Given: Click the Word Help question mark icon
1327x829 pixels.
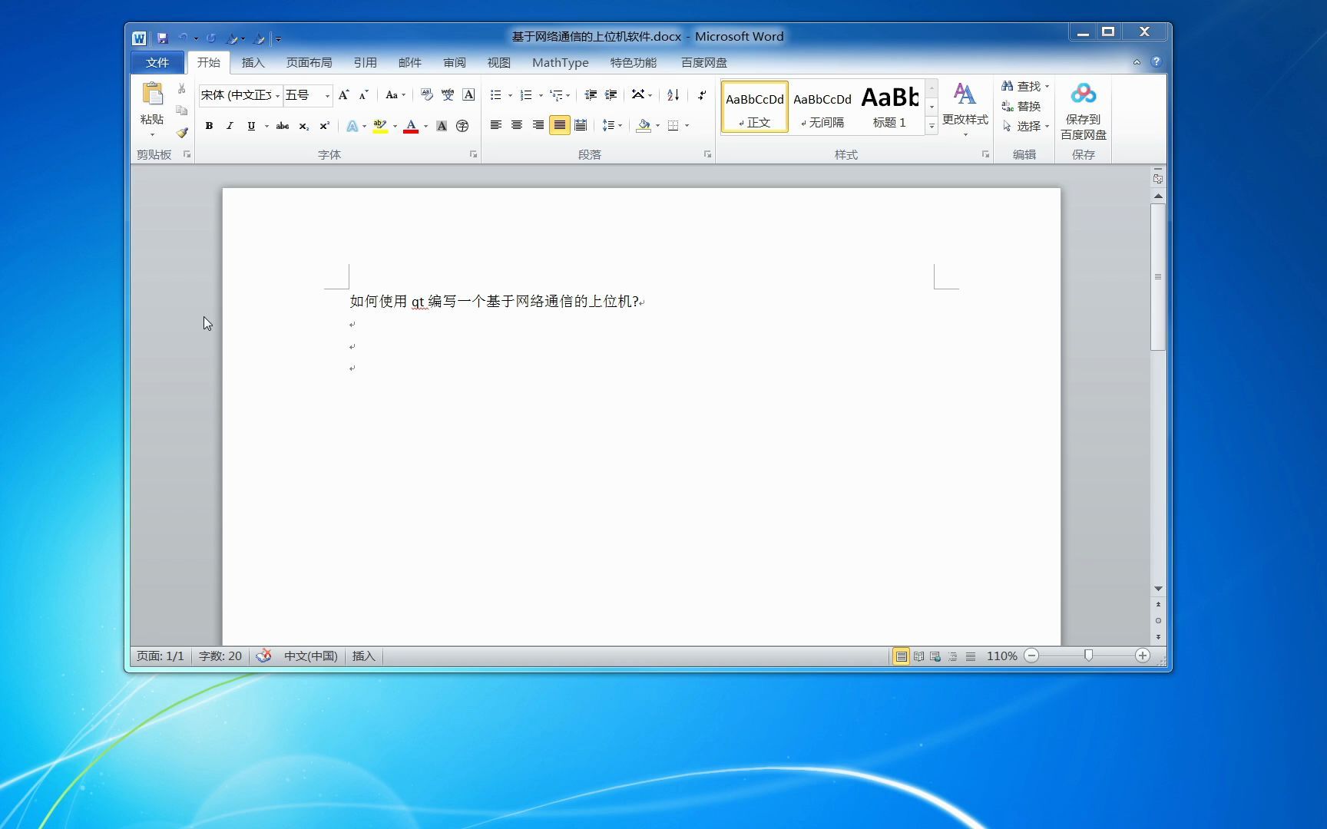Looking at the screenshot, I should pyautogui.click(x=1156, y=62).
